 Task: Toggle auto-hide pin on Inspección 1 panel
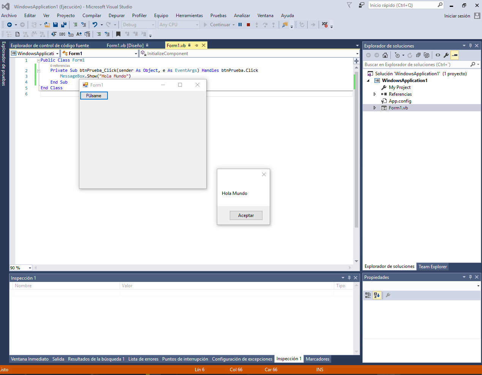[x=349, y=278]
